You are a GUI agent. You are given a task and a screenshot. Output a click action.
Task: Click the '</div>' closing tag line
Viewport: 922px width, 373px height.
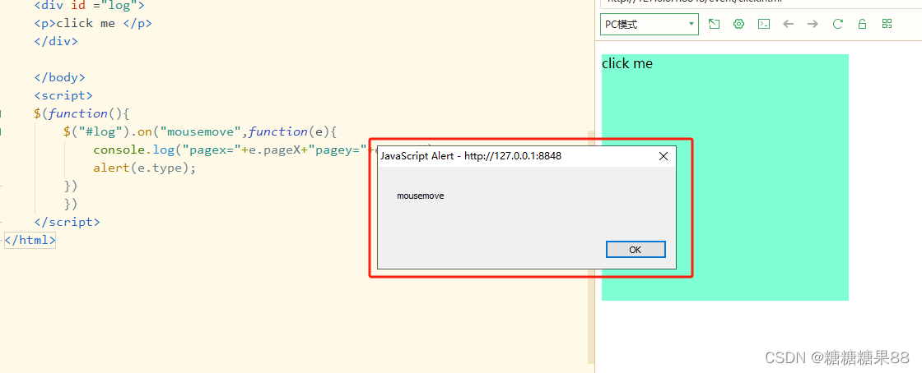pos(56,41)
